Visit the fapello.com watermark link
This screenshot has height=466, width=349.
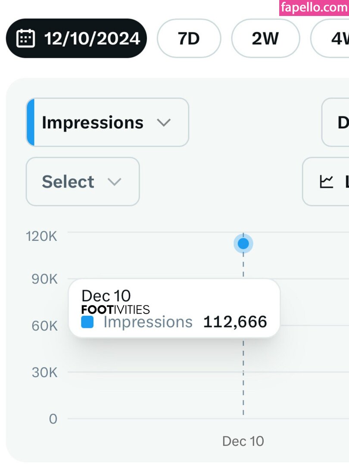point(314,8)
